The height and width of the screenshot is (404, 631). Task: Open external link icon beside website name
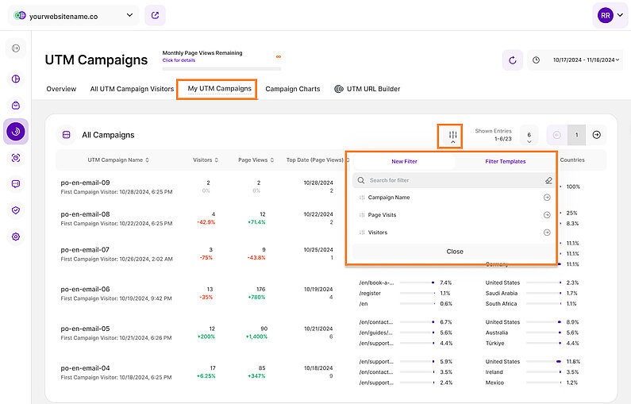156,15
